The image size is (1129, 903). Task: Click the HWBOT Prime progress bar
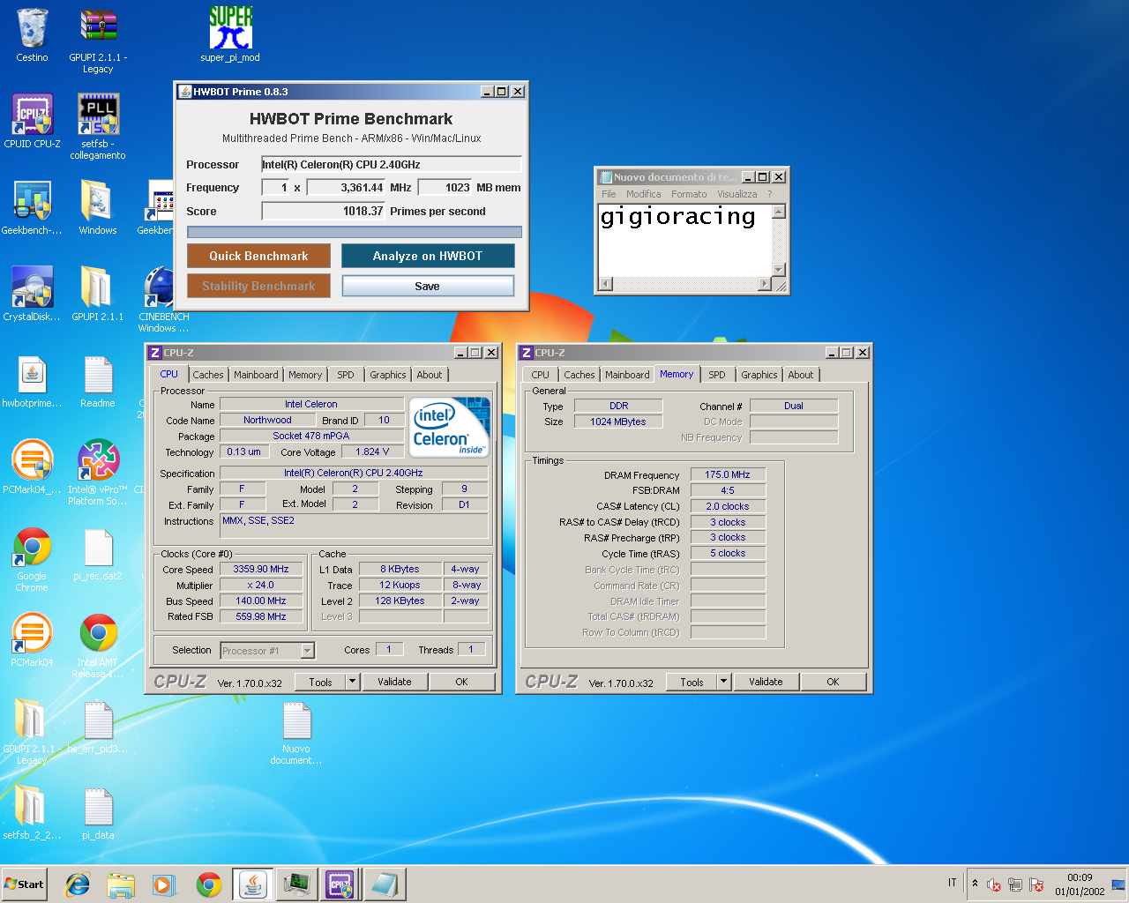[x=355, y=232]
